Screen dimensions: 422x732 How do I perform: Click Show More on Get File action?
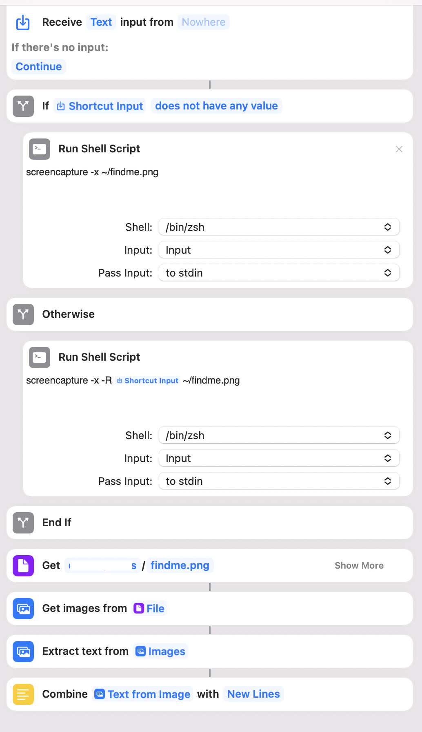pyautogui.click(x=359, y=565)
